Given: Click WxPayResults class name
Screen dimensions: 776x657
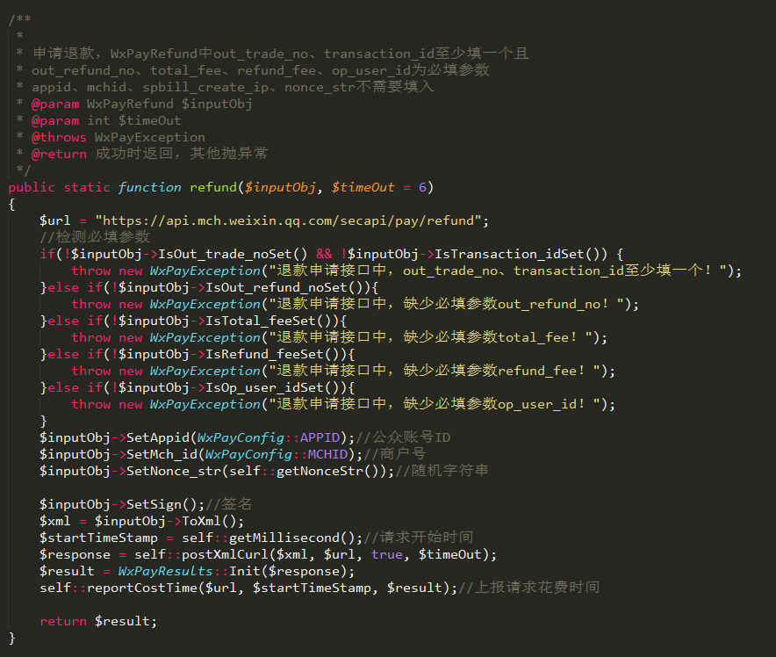Looking at the screenshot, I should pyautogui.click(x=165, y=571).
